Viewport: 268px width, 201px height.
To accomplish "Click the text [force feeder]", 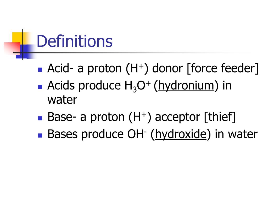I will pos(223,69).
